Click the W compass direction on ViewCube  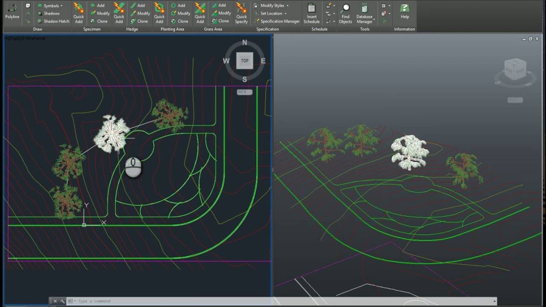(226, 61)
